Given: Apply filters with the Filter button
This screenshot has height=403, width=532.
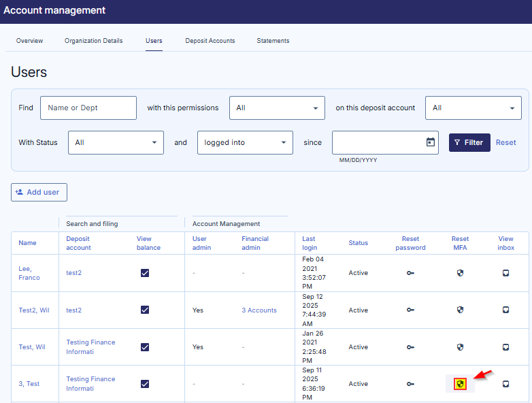Looking at the screenshot, I should [469, 142].
